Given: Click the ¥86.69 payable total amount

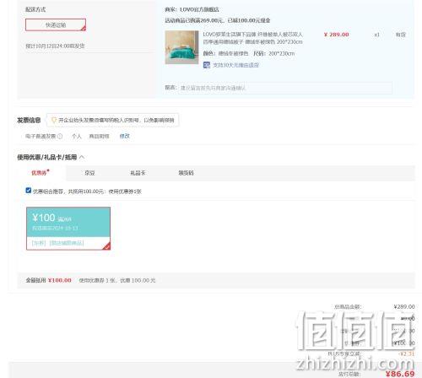Looking at the screenshot, I should (x=400, y=374).
